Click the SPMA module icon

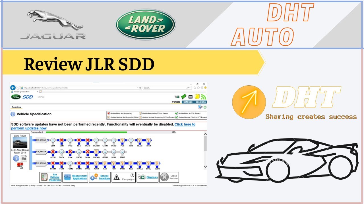pyautogui.click(x=114, y=152)
